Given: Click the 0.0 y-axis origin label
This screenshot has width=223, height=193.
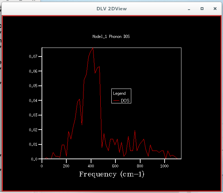Looking at the screenshot, I should [x=34, y=159].
